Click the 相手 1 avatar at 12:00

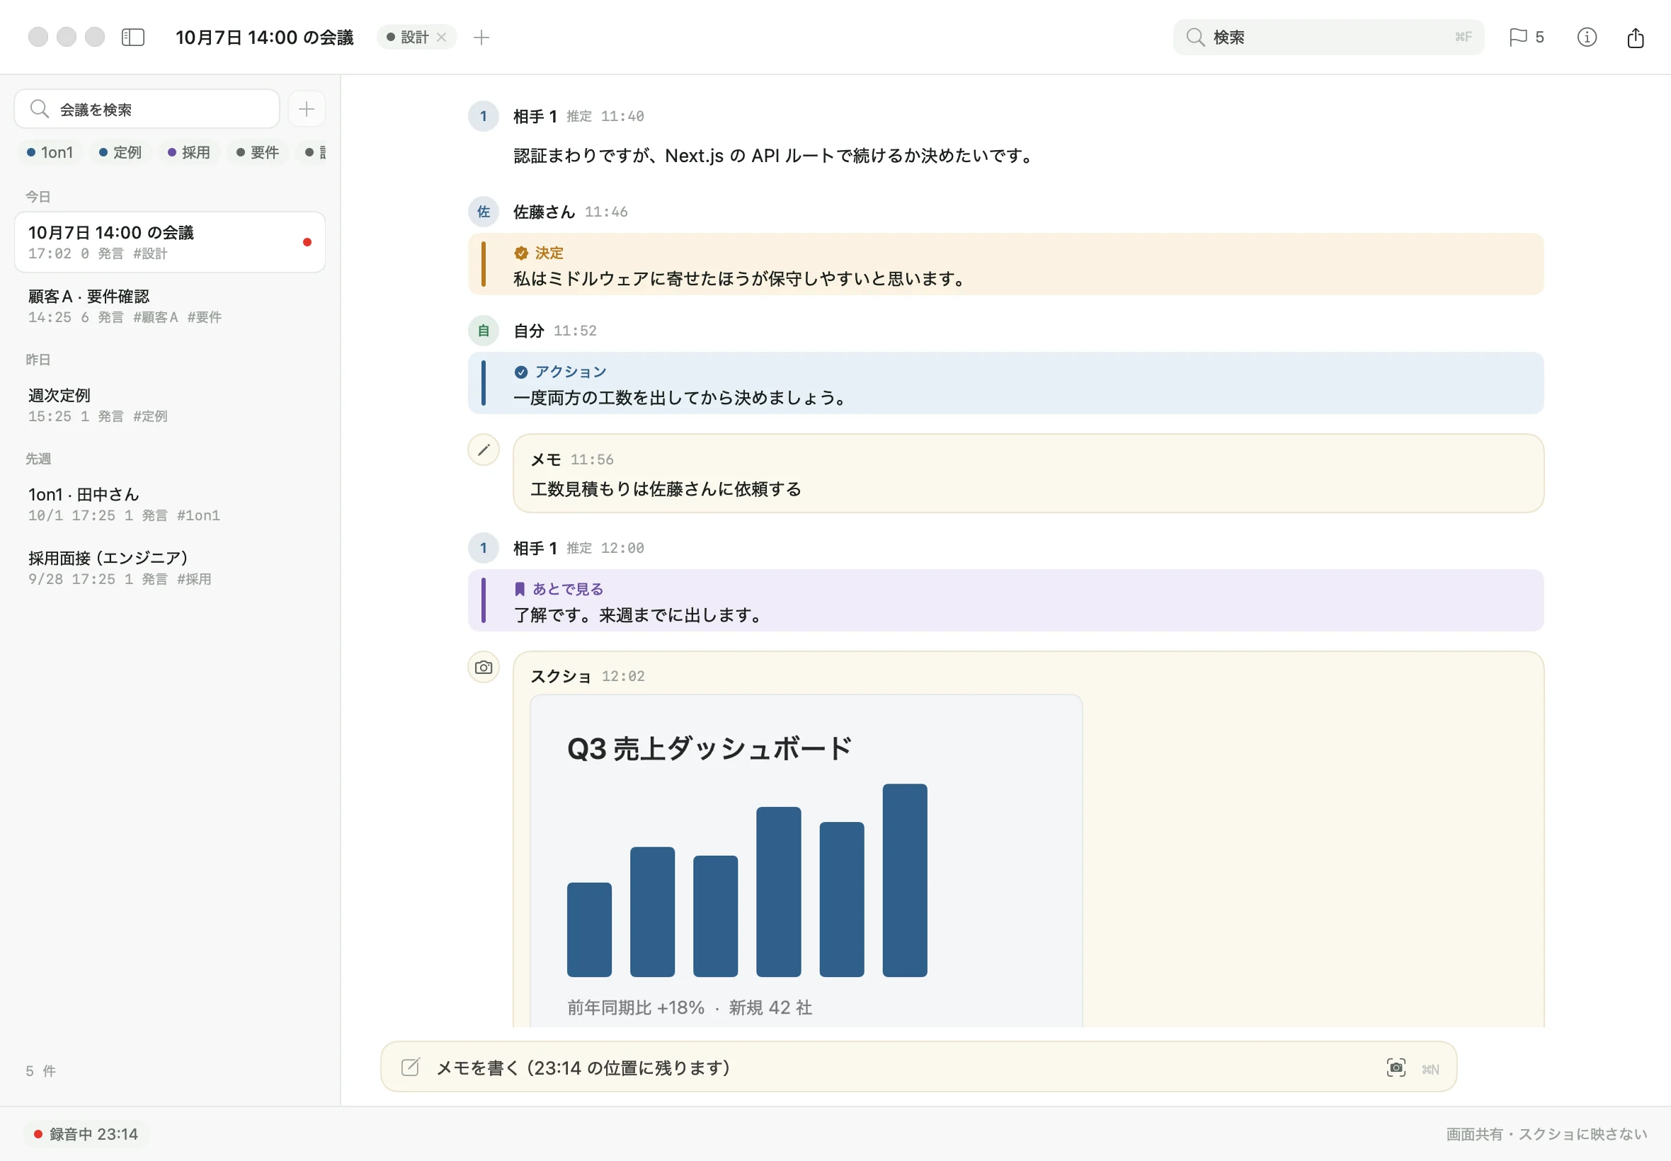coord(483,548)
